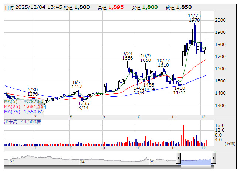Click the blue selected range in the overview
Screen dimensions: 241x173
196,160
